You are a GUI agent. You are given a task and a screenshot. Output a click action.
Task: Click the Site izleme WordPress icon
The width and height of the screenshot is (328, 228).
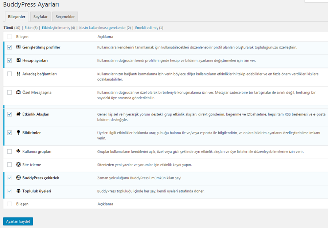(x=19, y=165)
